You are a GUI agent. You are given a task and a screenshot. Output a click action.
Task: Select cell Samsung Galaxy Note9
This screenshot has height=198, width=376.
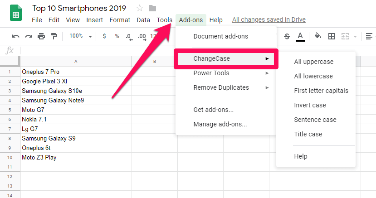pos(76,100)
